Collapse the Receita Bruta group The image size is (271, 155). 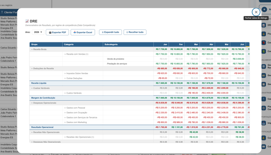32,49
